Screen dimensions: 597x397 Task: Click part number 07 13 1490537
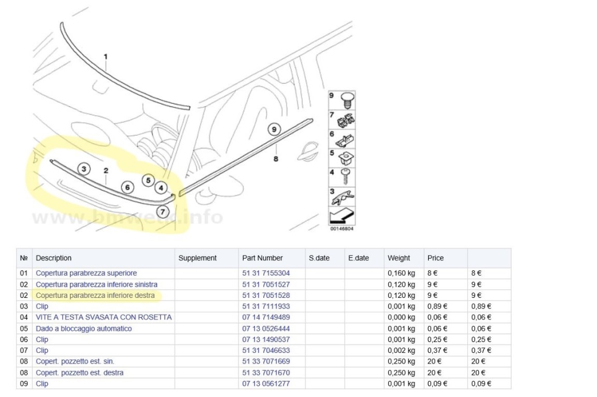point(266,340)
